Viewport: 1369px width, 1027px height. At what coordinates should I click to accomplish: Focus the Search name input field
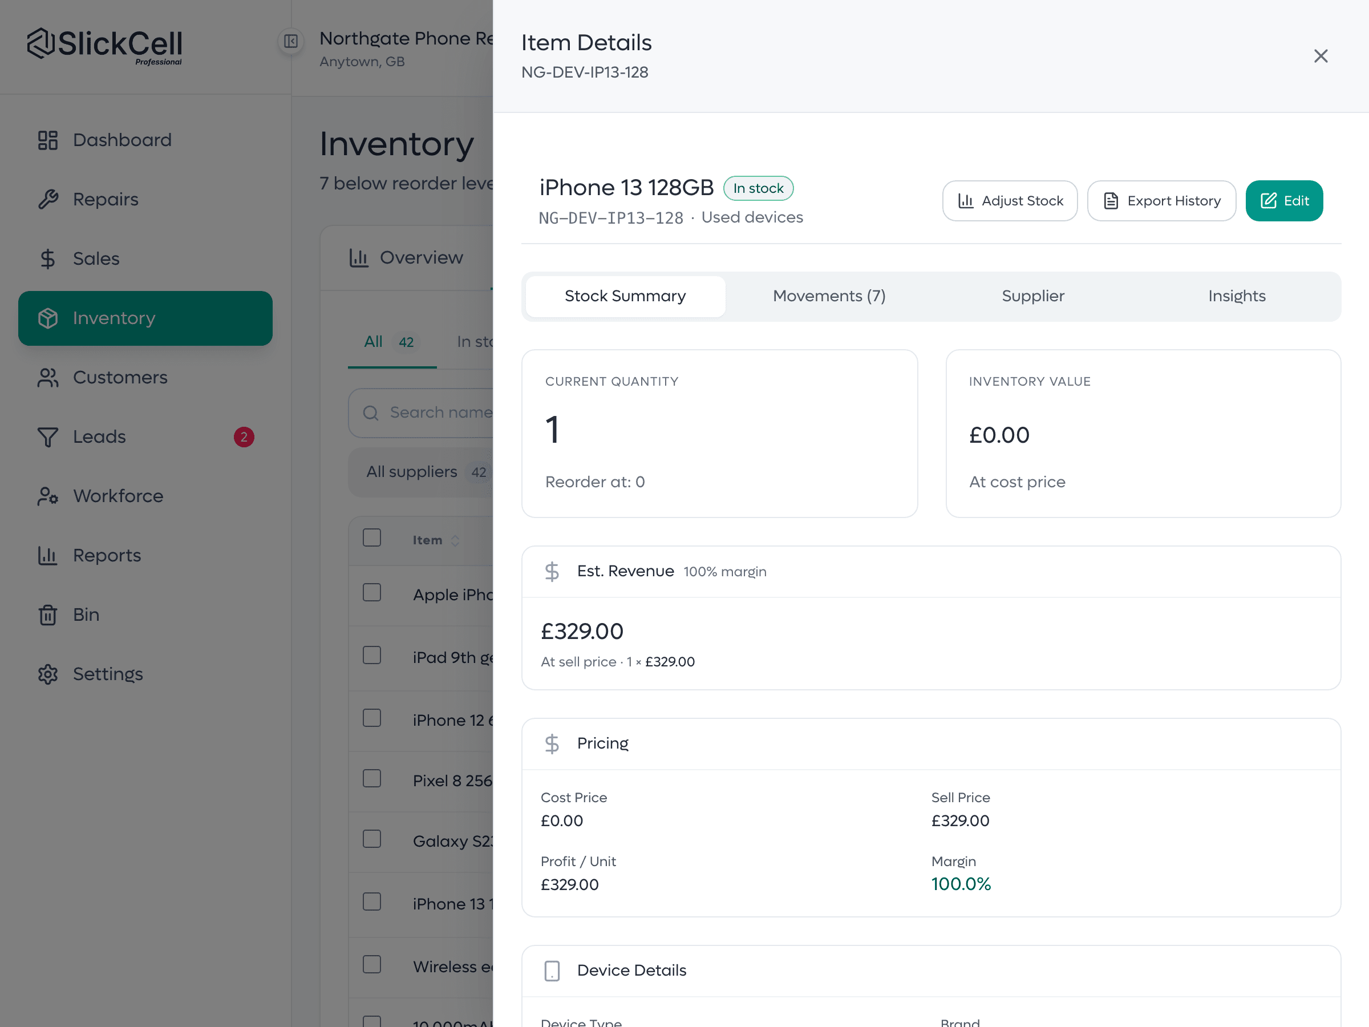coord(421,413)
